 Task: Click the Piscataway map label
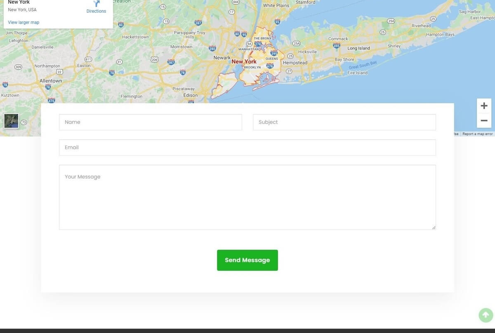point(184,89)
